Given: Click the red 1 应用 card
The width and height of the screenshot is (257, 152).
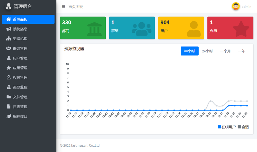Looking at the screenshot, I should pyautogui.click(x=230, y=28).
